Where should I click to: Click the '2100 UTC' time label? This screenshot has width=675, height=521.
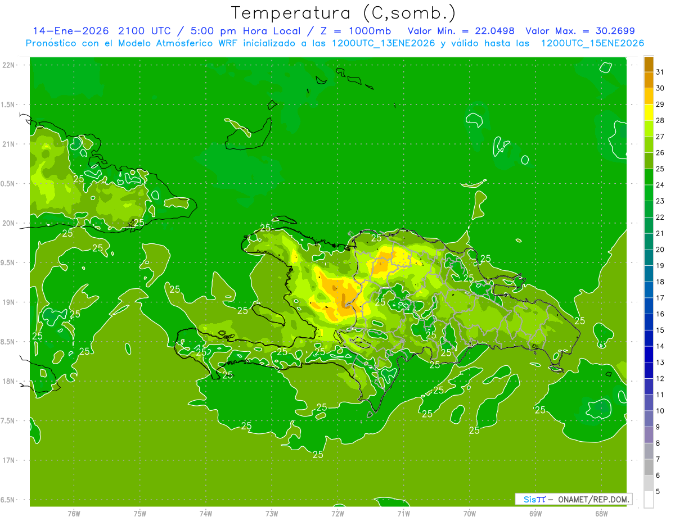tap(143, 31)
